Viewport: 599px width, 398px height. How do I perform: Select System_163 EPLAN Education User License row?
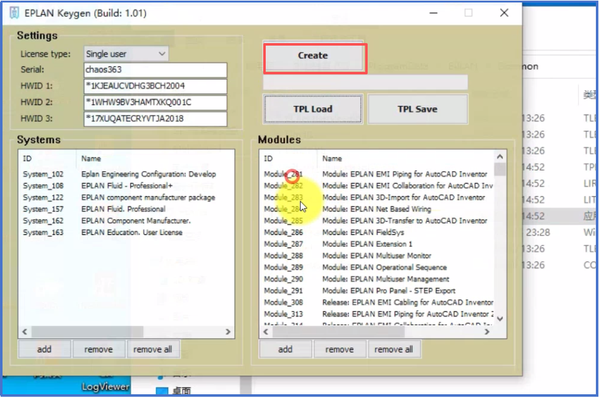126,233
